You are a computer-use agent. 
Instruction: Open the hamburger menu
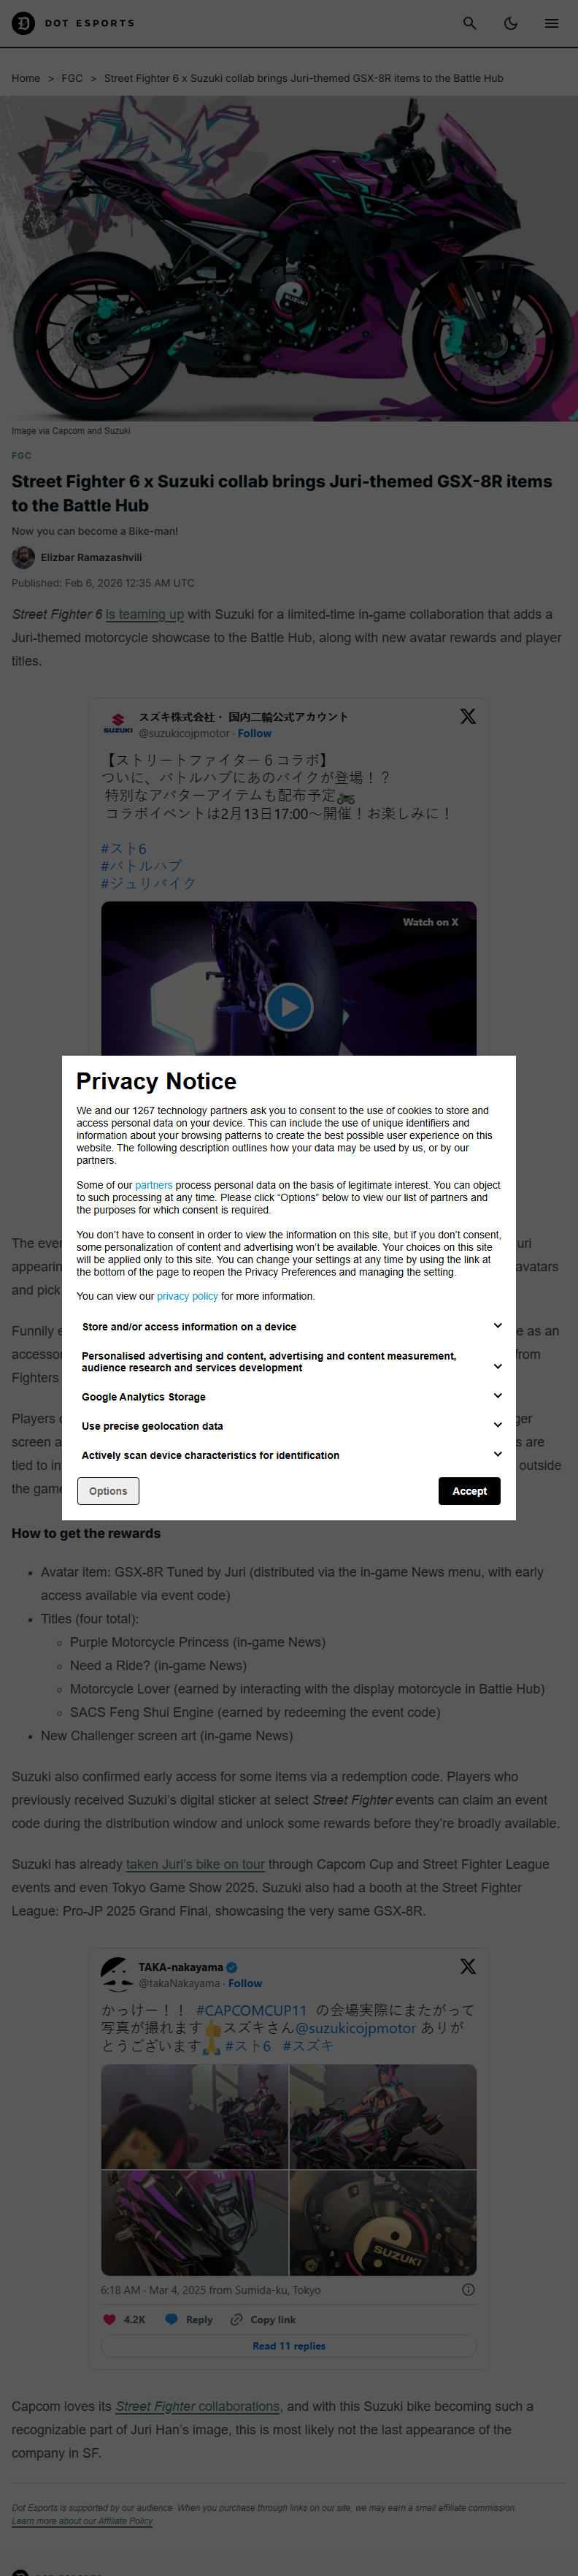point(551,23)
